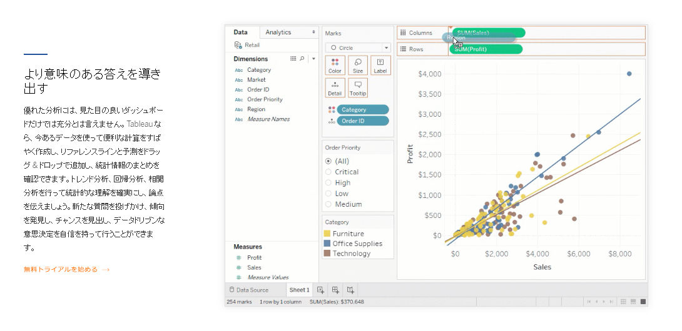Viewport: 682px width, 331px height.
Task: Click the Abc icon next to Category
Action: coord(239,70)
